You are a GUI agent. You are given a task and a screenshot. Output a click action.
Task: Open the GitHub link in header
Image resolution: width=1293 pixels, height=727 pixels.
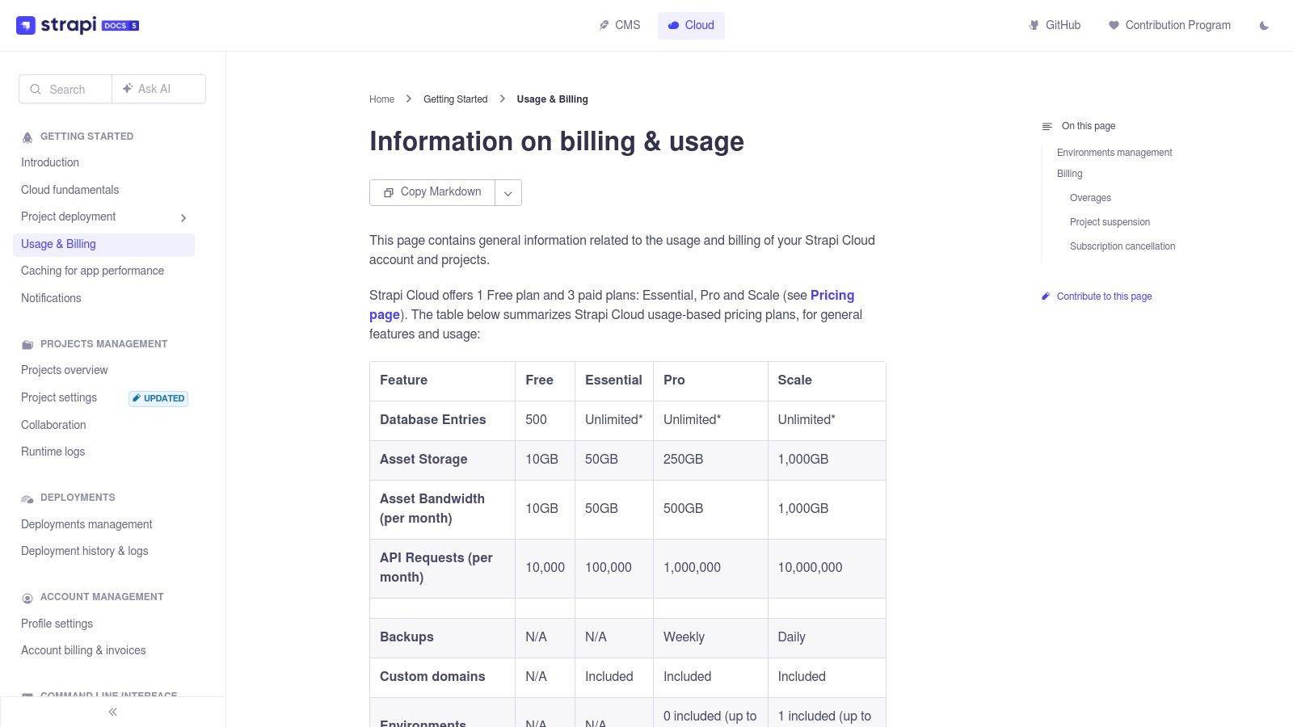pyautogui.click(x=1055, y=25)
